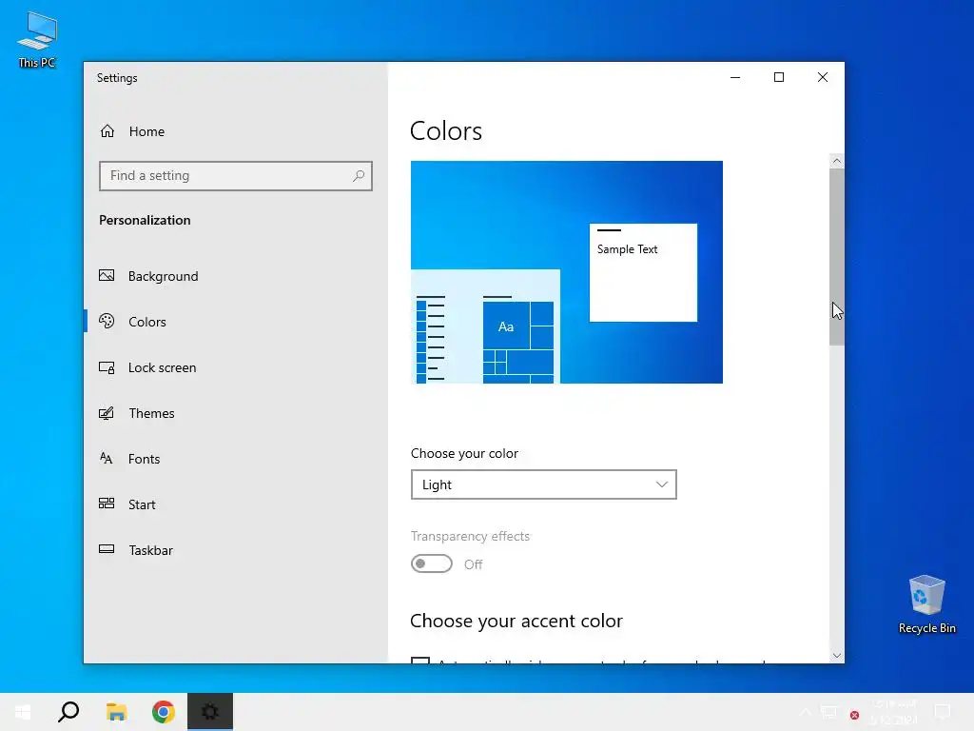
Task: Click the Personalization heading
Action: (145, 220)
